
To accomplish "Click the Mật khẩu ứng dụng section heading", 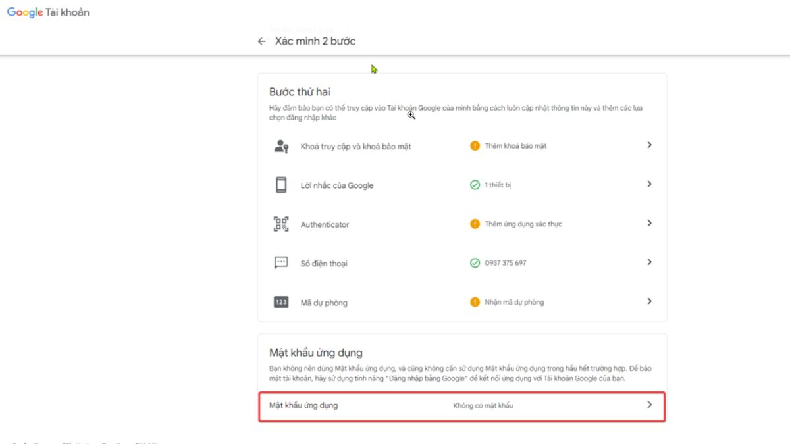I will click(316, 353).
